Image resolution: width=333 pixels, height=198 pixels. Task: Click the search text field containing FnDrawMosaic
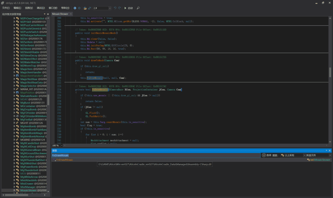[156, 155]
